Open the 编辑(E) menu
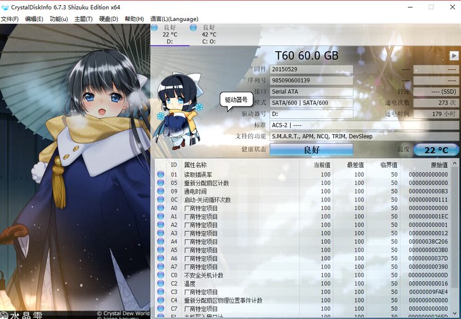The width and height of the screenshot is (461, 319). point(34,19)
